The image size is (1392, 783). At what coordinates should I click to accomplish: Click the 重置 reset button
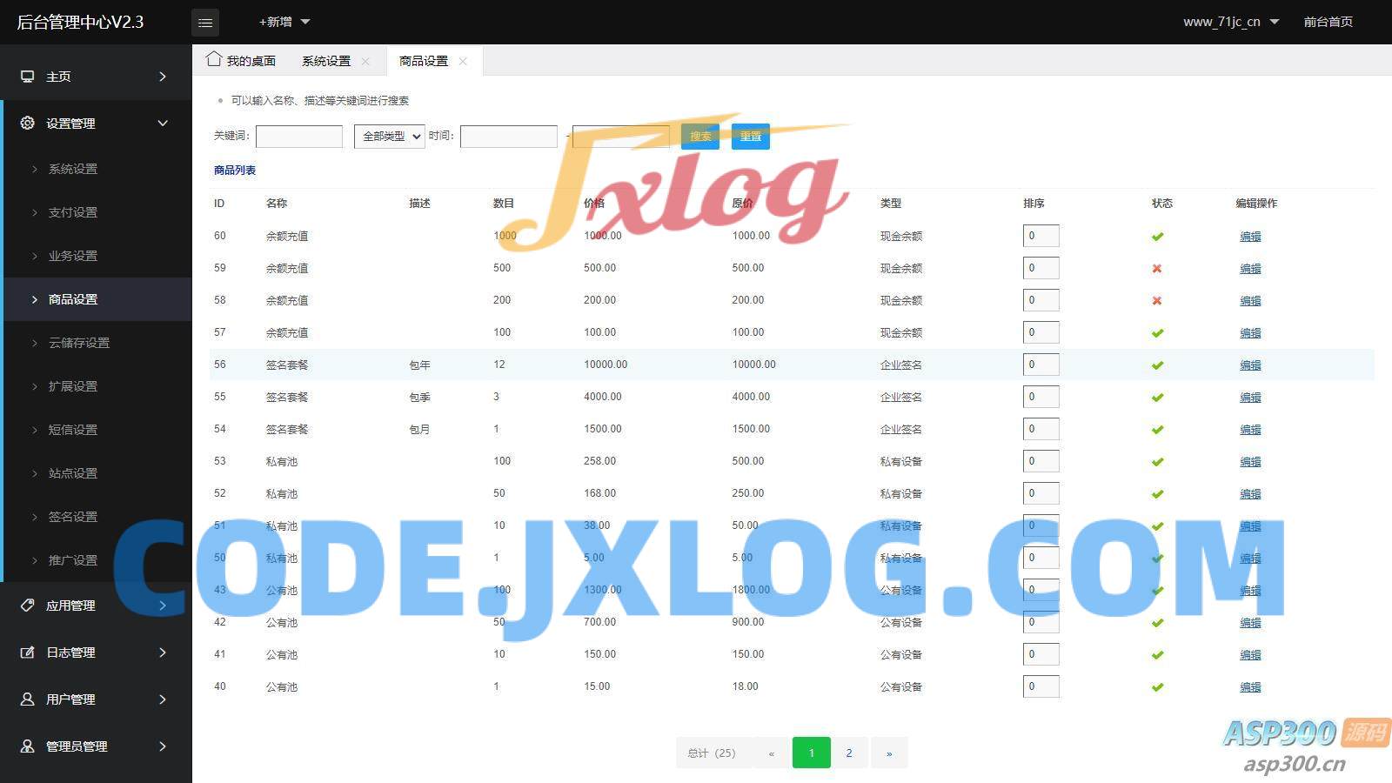[x=750, y=137]
